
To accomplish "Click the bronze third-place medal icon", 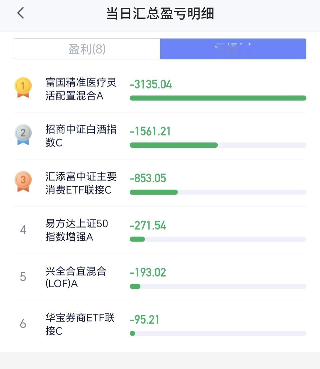I will pos(23,182).
